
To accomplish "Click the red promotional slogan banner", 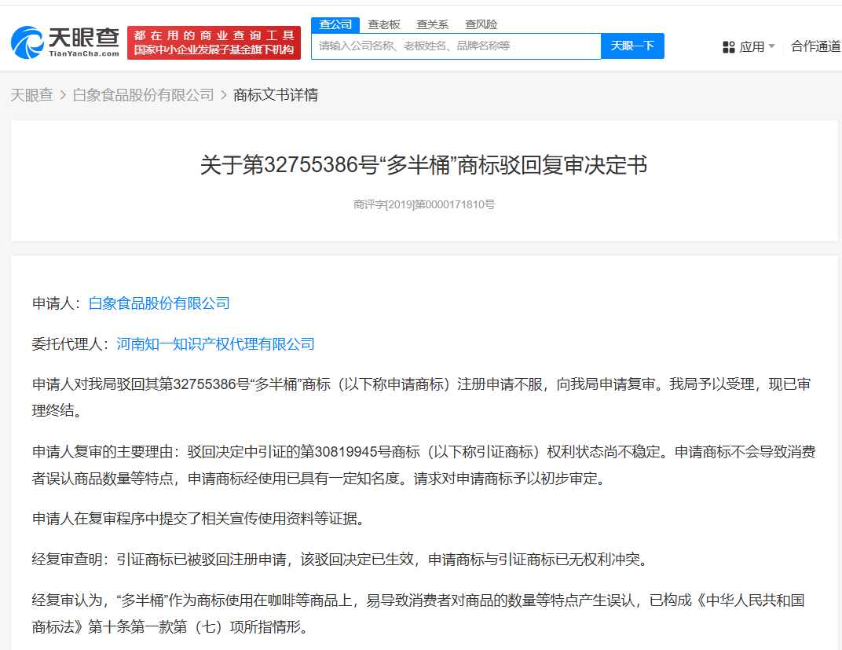I will click(214, 42).
